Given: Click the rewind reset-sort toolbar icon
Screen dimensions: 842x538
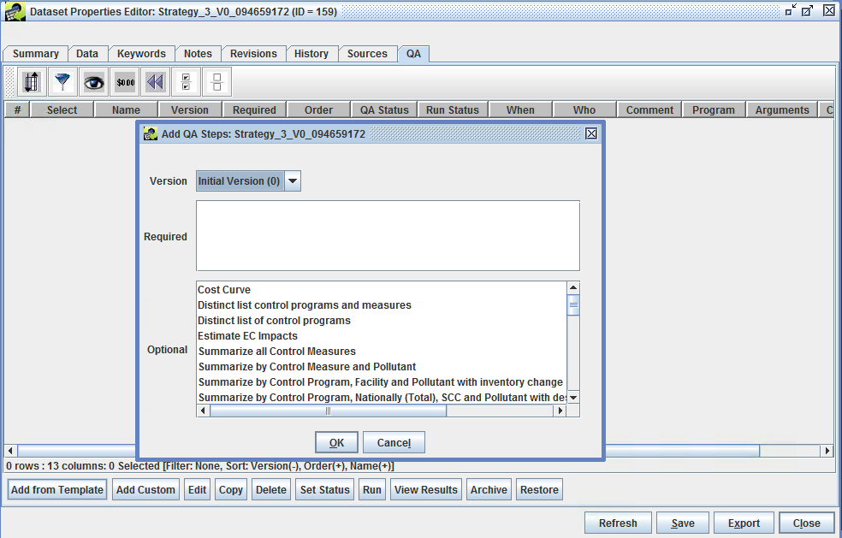Looking at the screenshot, I should (155, 81).
